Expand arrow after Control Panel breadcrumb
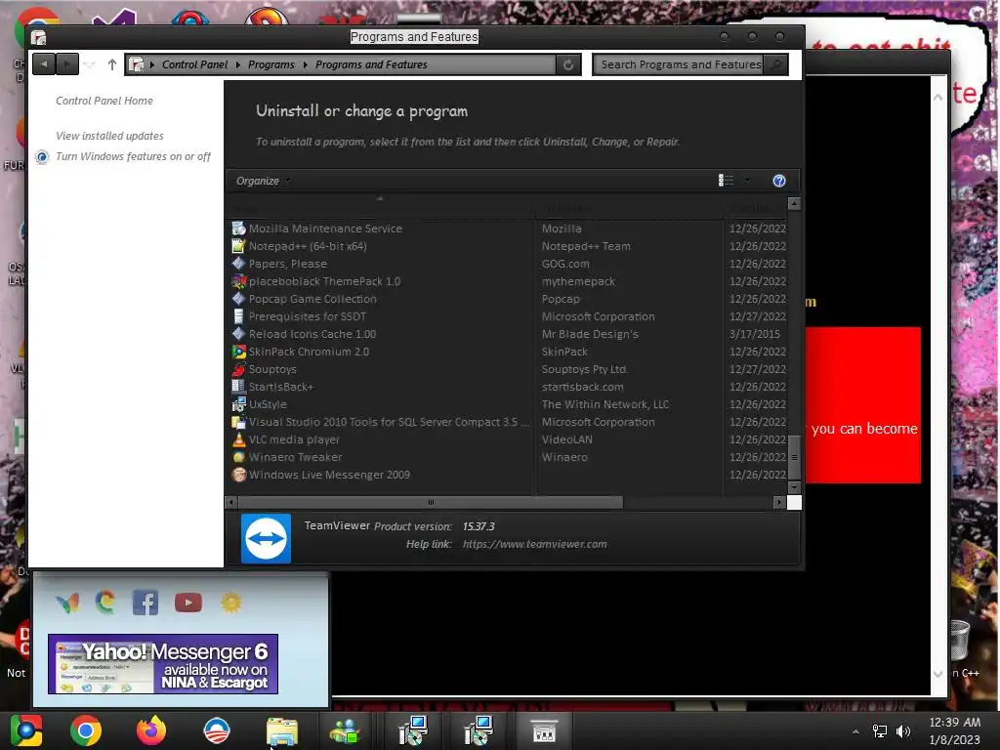Screen dimensions: 1000x750 click(238, 64)
